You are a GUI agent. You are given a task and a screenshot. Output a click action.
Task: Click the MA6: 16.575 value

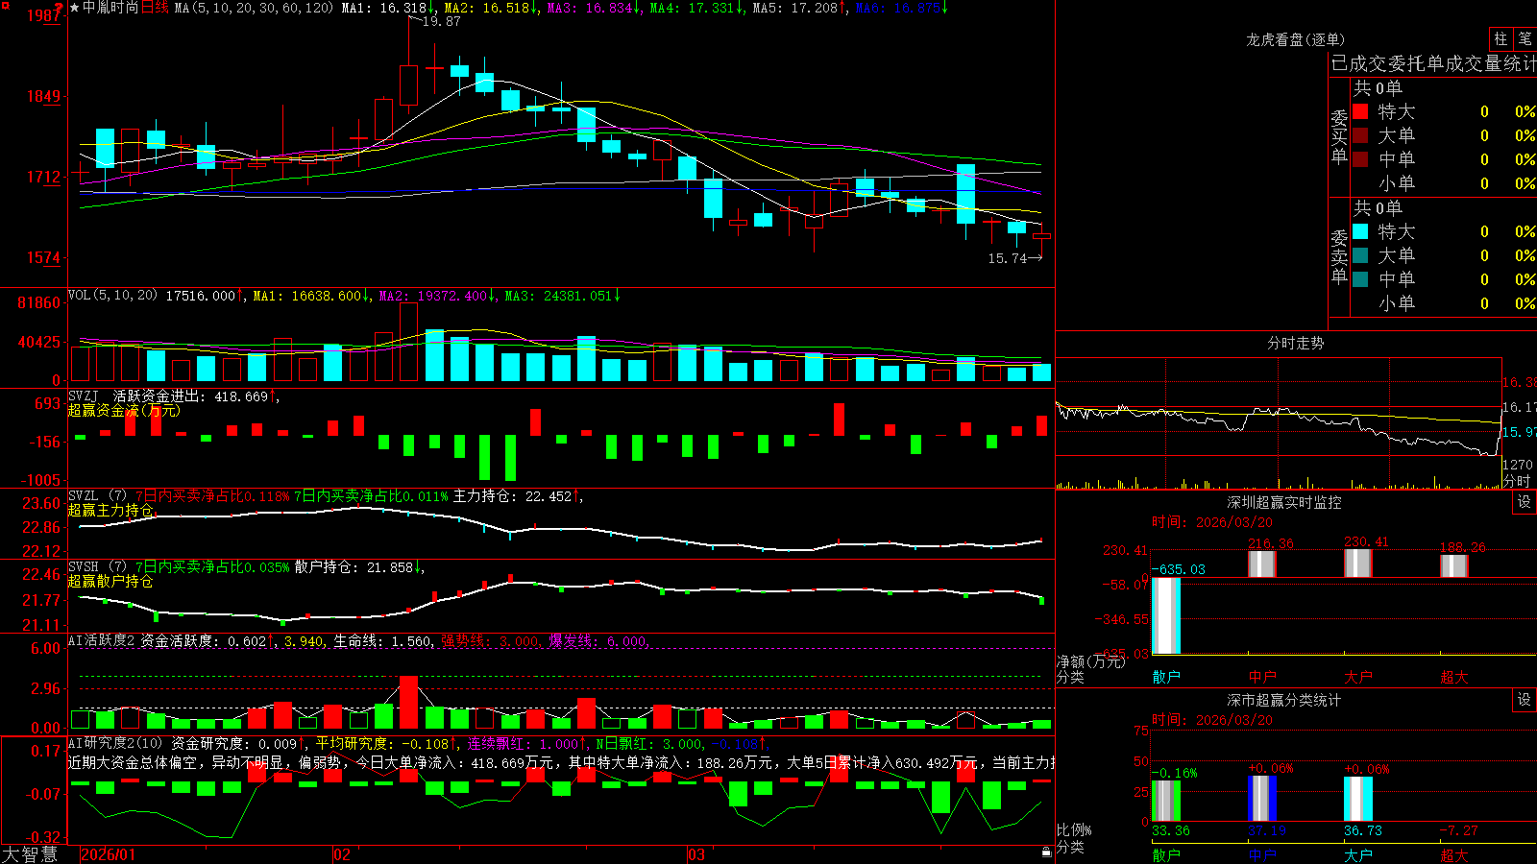click(x=901, y=8)
